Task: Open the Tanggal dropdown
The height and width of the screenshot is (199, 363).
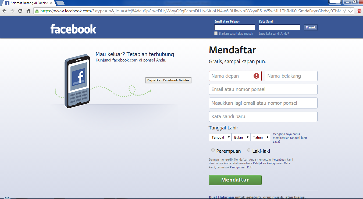Action: 220,137
